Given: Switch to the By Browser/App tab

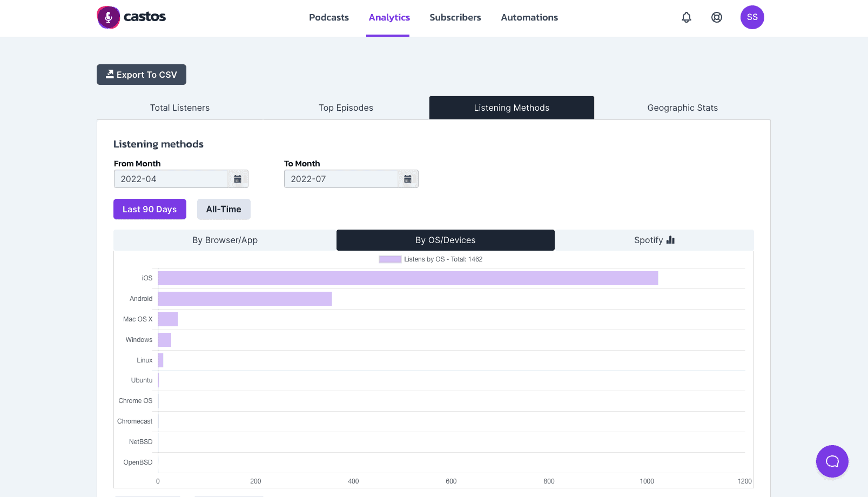Looking at the screenshot, I should point(225,240).
